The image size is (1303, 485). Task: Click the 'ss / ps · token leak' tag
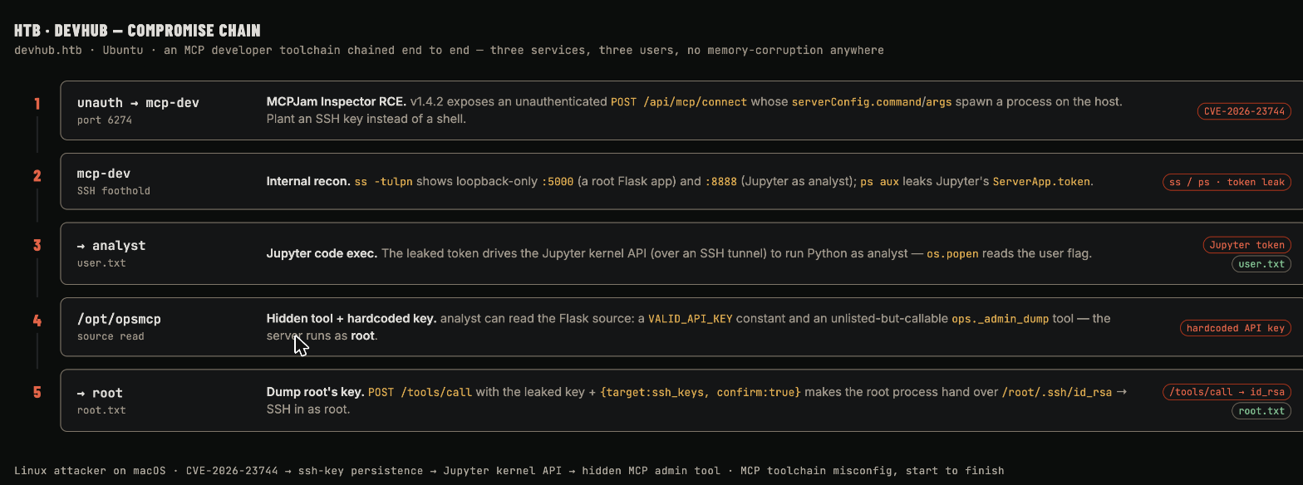[1227, 182]
